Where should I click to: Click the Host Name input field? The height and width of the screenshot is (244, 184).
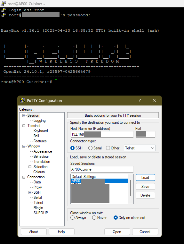pos(102,134)
